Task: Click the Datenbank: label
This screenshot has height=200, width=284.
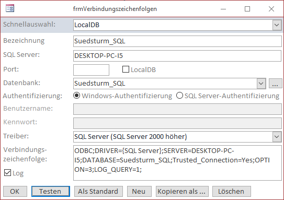Action: pos(22,83)
